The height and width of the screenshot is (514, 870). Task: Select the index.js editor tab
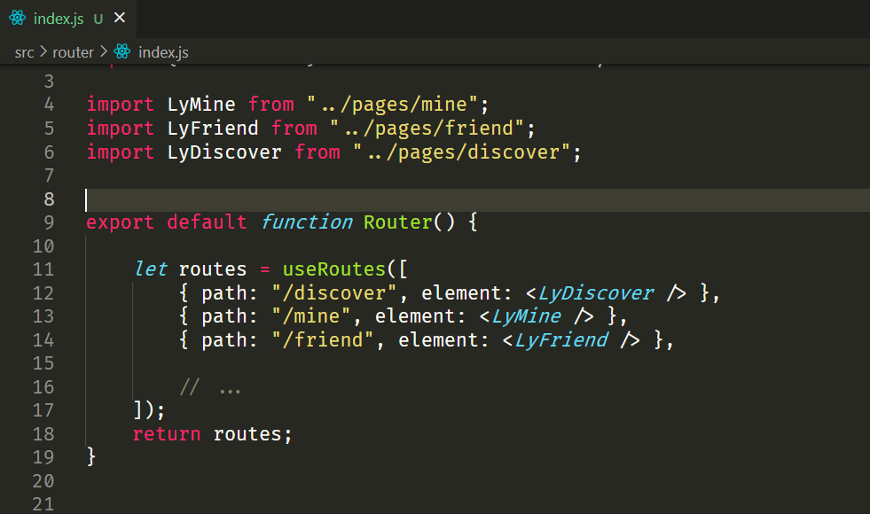click(67, 19)
